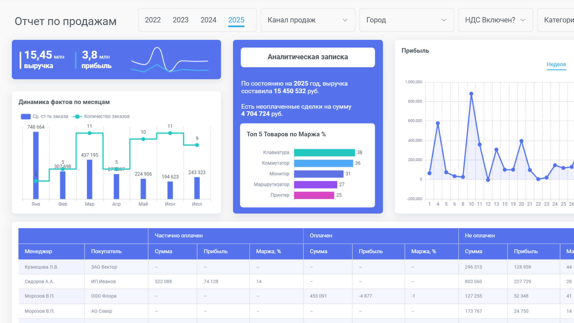Open the Канал продаж dropdown
574x323 pixels.
(x=308, y=20)
